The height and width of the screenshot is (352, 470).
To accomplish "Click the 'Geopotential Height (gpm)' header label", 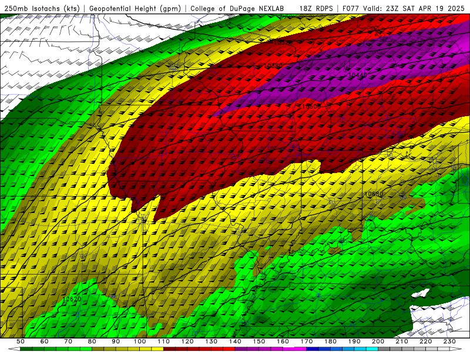I will [x=135, y=8].
